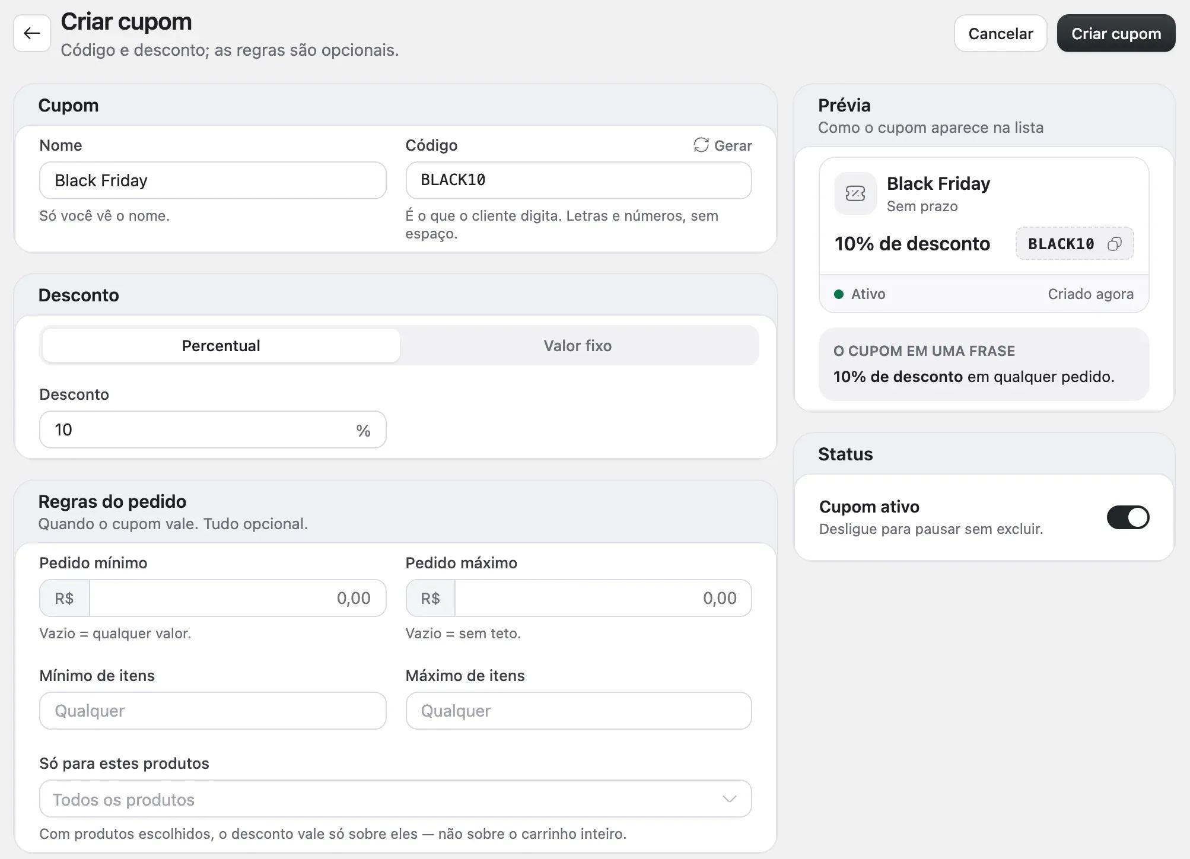Click the 'Sem prazo' text in the preview
The height and width of the screenshot is (859, 1190).
[922, 206]
